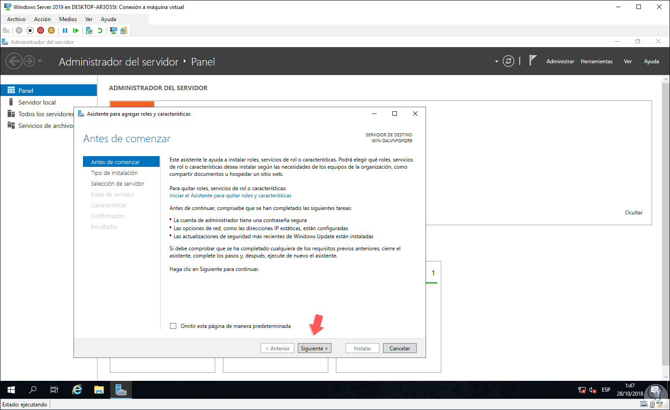
Task: Open the Ver menu of the VM connection window
Action: pos(89,19)
